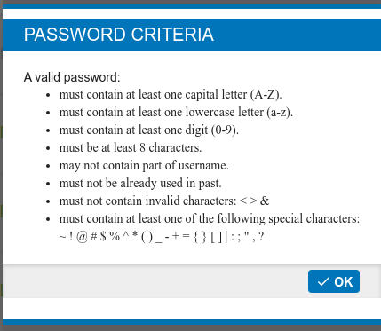Click the PASSWORD CRITERIA dialog title
The height and width of the screenshot is (331, 381).
119,35
